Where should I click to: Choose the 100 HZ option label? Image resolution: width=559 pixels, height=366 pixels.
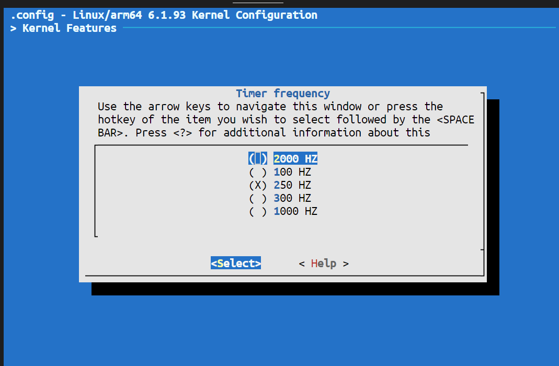pyautogui.click(x=292, y=172)
